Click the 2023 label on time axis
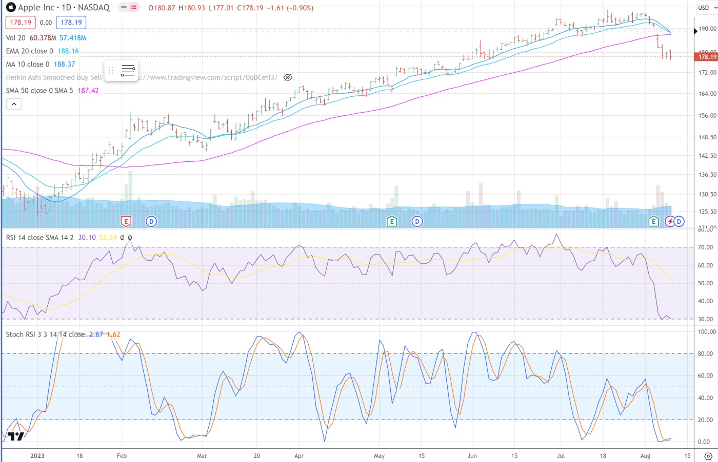 point(37,456)
